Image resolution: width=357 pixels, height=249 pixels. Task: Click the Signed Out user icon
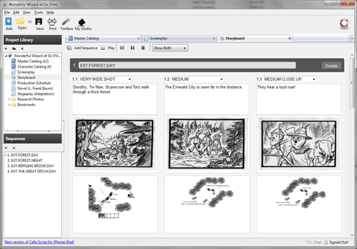tap(325, 242)
